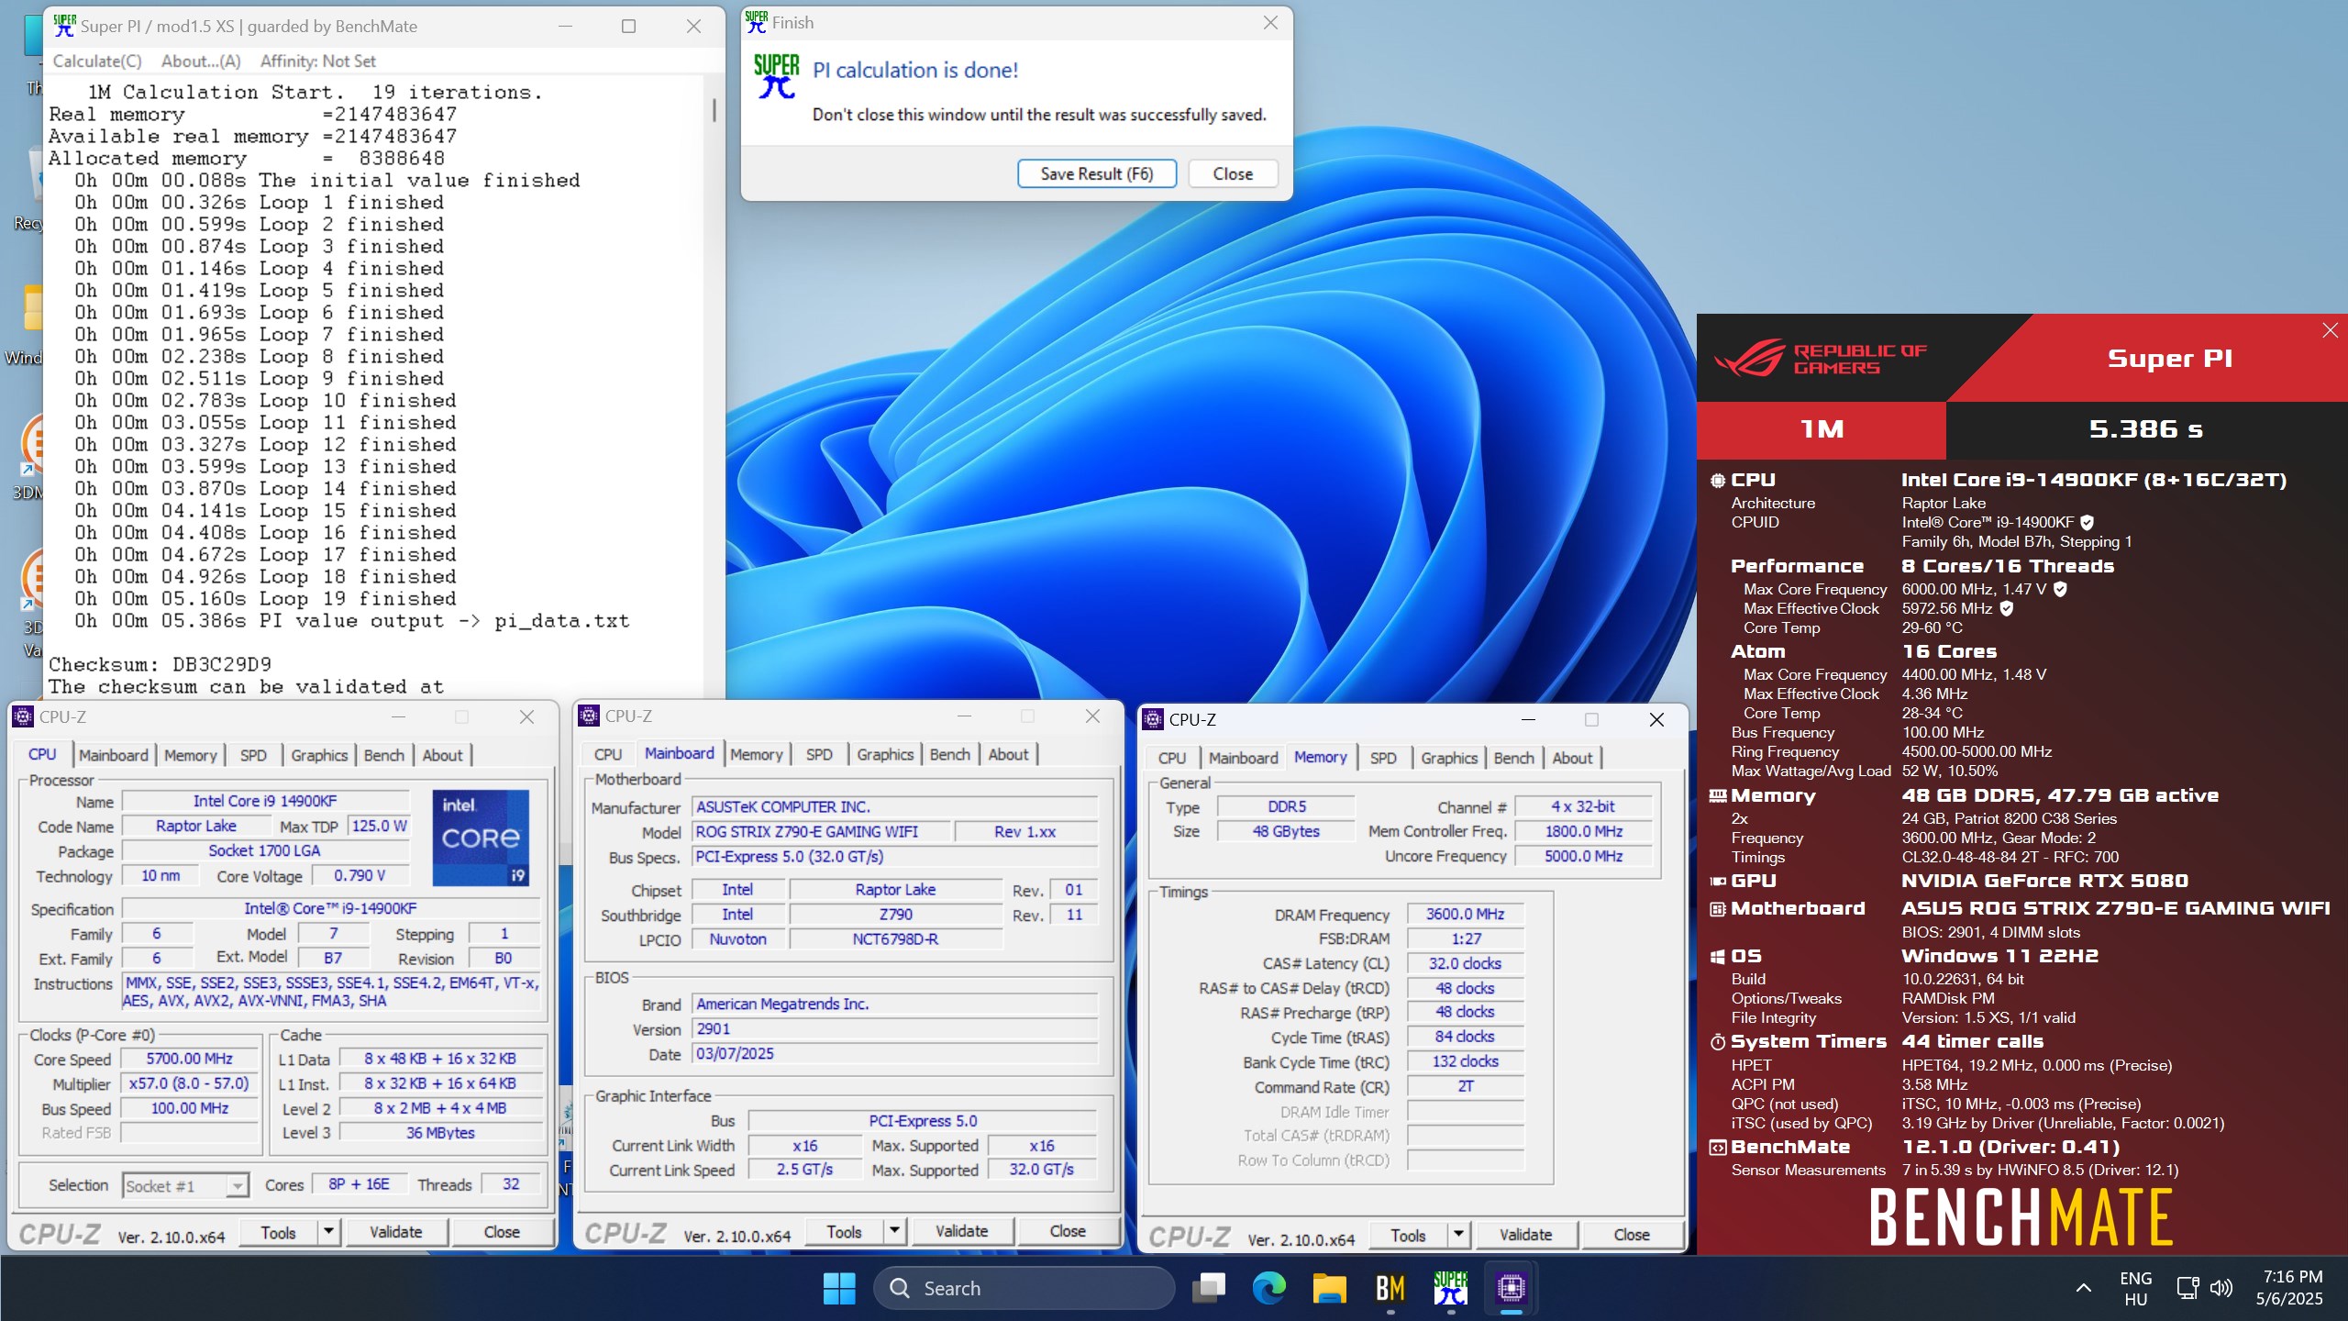
Task: Click Validate in the Mainboard CPU-Z window
Action: click(x=961, y=1231)
